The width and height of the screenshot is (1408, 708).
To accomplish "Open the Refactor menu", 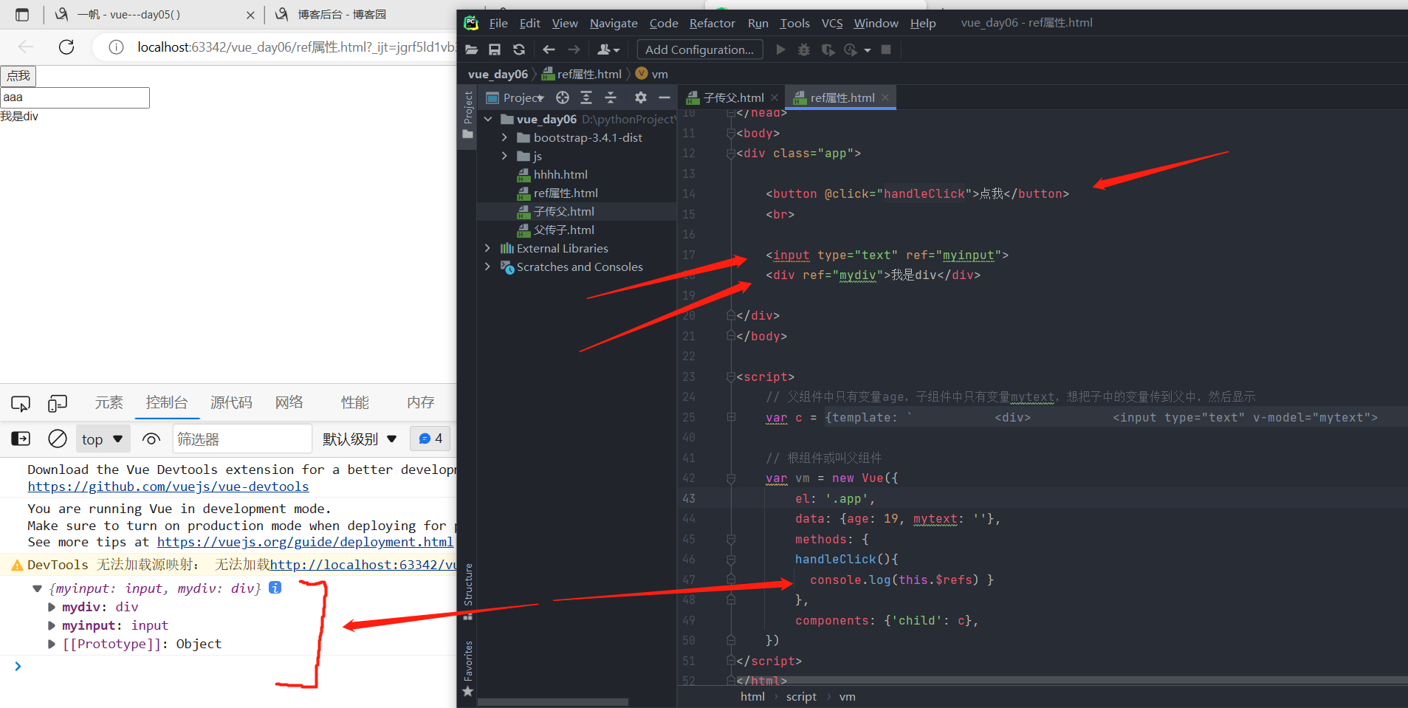I will 712,23.
